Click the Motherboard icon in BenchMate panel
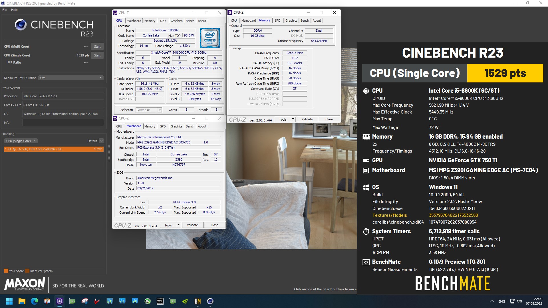Viewport: 548px width, 308px height. (366, 170)
